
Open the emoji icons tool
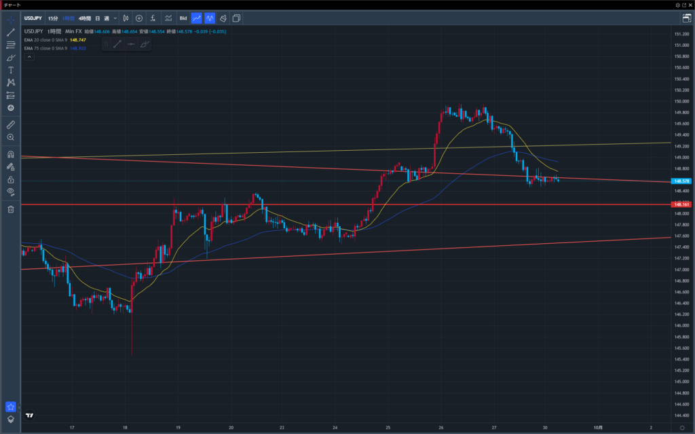coord(10,107)
